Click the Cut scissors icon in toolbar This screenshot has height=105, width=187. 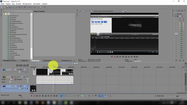pyautogui.click(x=19, y=7)
